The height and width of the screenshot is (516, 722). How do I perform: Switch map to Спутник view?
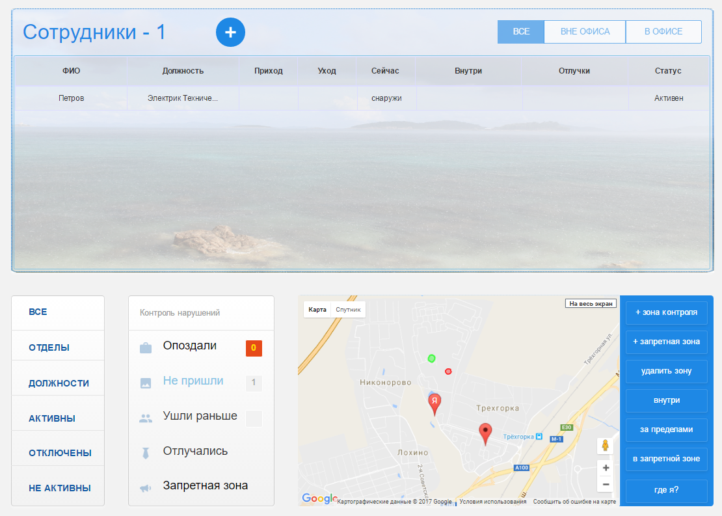(348, 310)
